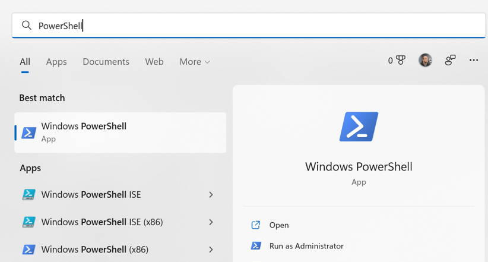488x262 pixels.
Task: Switch to the Apps tab
Action: tap(56, 62)
